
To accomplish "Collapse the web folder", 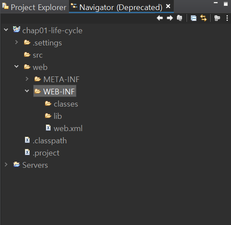I will point(17,66).
